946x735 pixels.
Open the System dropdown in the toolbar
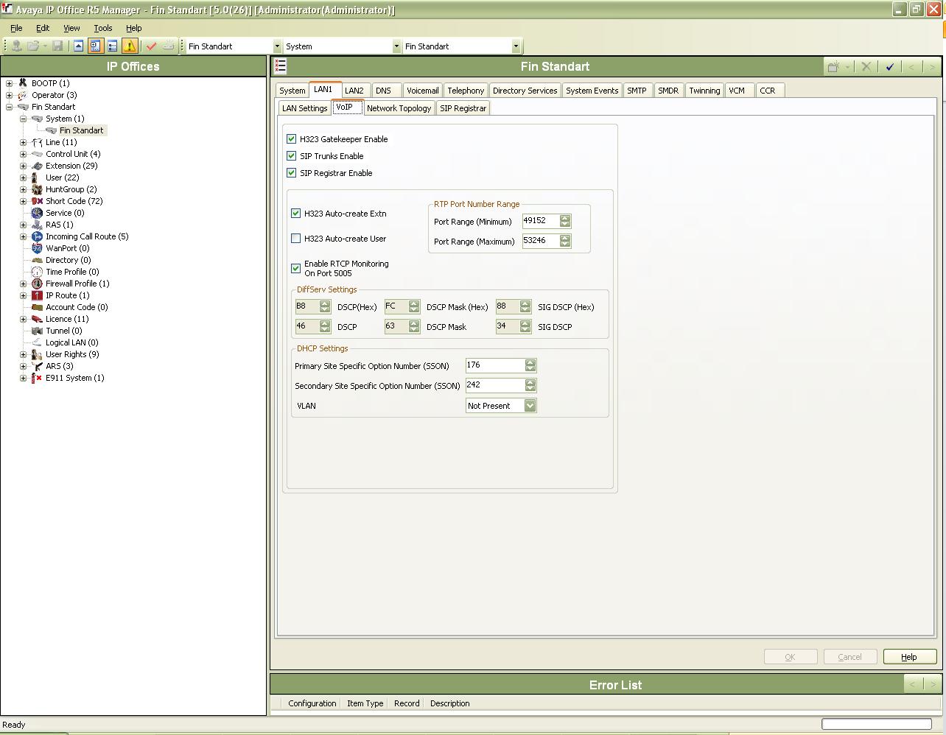pos(396,46)
